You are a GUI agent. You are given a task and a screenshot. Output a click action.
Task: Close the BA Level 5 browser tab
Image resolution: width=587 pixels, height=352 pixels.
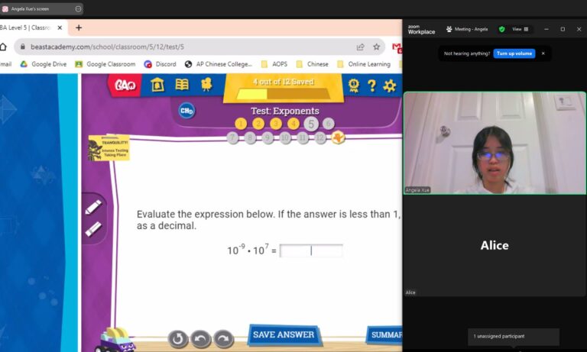[60, 27]
